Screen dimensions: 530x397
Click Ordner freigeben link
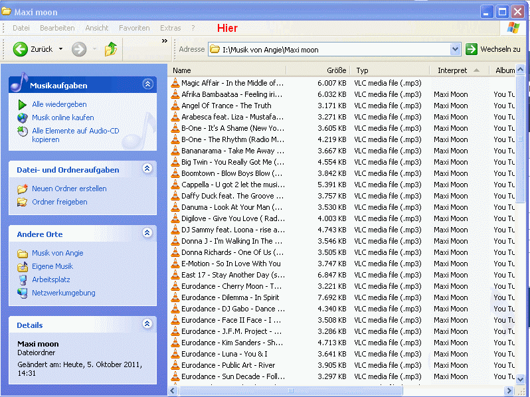[x=60, y=202]
